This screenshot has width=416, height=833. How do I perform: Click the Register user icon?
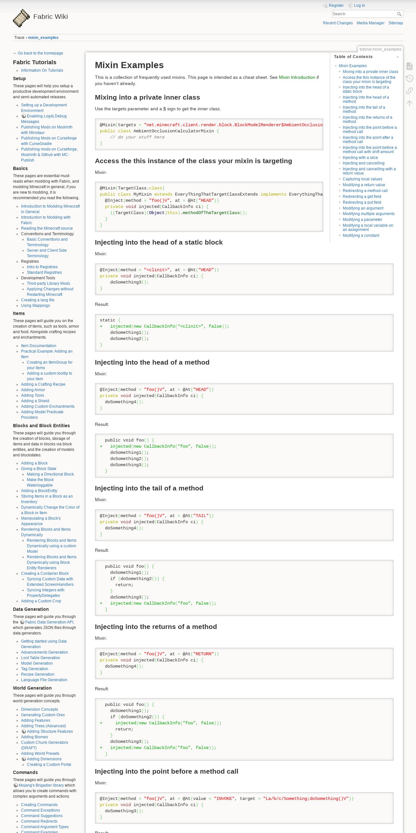coord(325,6)
